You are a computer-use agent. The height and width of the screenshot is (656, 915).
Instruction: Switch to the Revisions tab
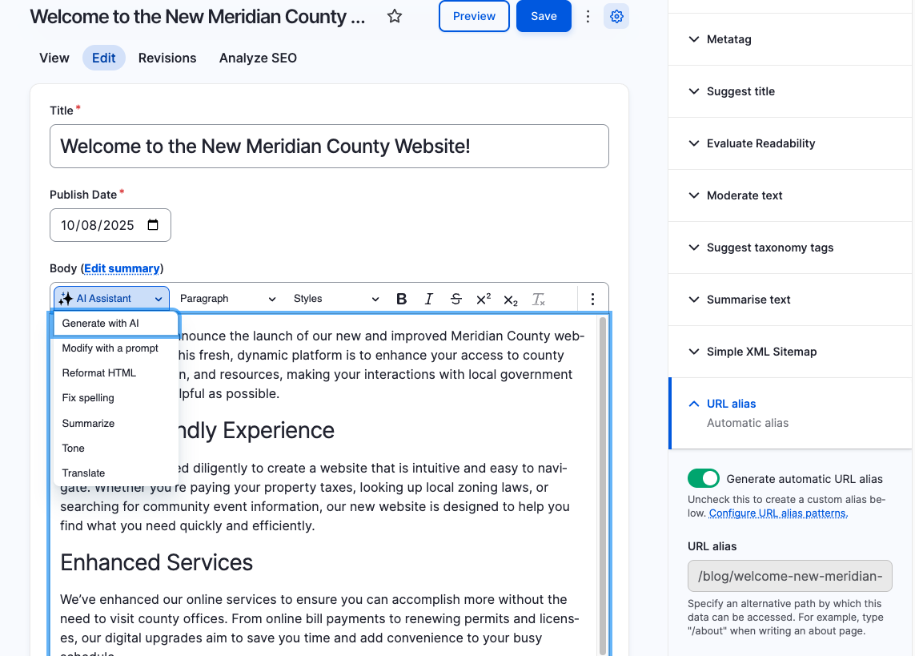coord(167,58)
